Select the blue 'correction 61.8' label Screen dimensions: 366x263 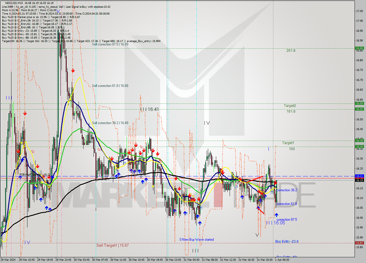[287, 204]
